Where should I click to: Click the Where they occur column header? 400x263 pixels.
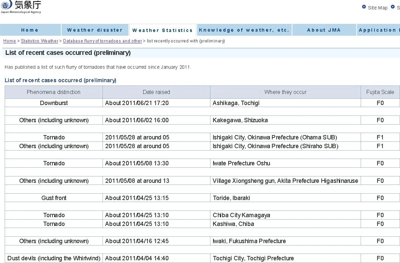(x=285, y=92)
